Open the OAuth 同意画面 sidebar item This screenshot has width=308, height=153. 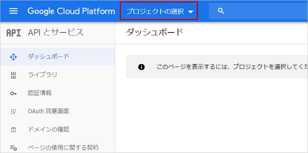(x=57, y=111)
